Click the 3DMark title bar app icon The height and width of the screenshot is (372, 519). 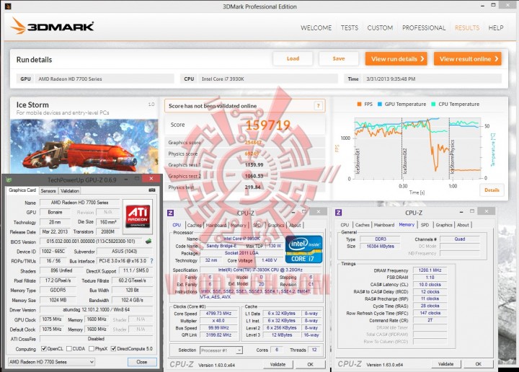[8, 6]
